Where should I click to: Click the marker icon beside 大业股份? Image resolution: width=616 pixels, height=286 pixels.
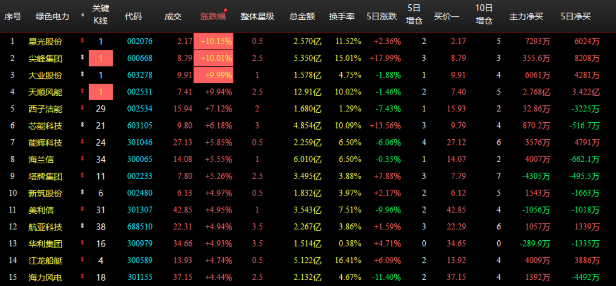click(82, 75)
